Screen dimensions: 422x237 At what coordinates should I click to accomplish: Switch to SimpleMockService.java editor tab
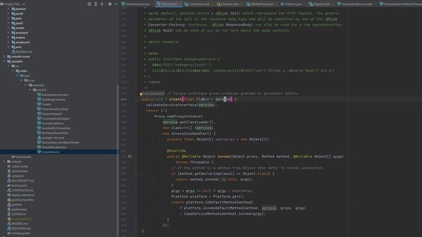click(x=357, y=4)
